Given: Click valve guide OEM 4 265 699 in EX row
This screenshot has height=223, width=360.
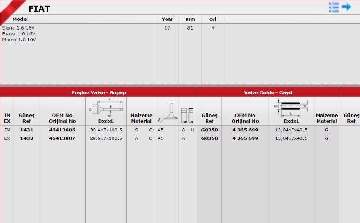Looking at the screenshot, I should [x=245, y=138].
